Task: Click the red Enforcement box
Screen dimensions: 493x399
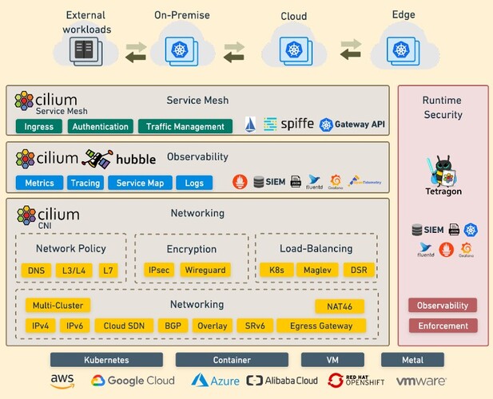Action: 443,326
